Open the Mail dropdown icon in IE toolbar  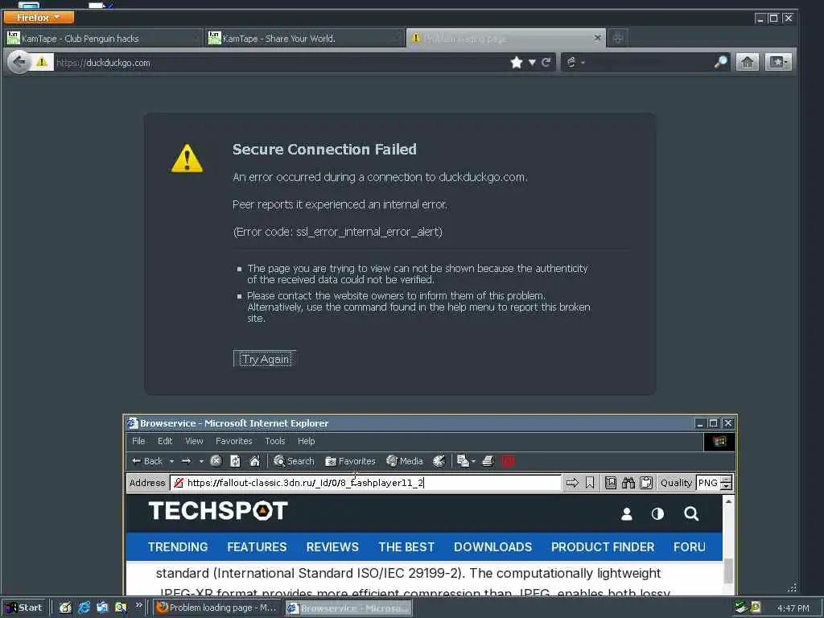466,461
